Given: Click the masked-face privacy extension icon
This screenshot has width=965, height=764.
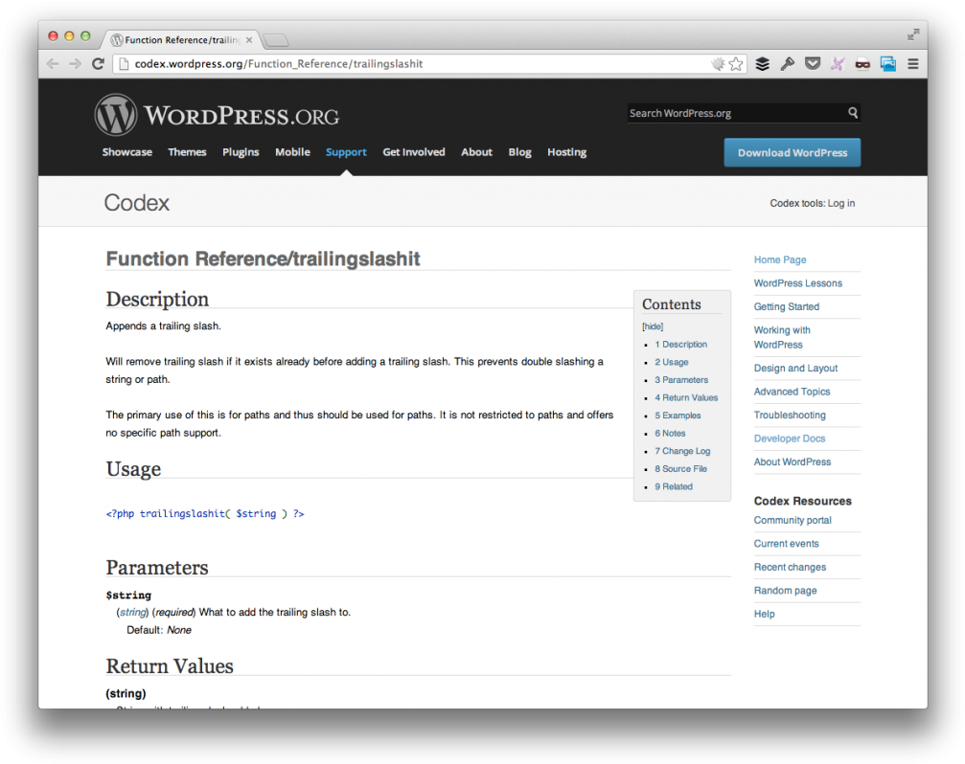Looking at the screenshot, I should pyautogui.click(x=862, y=63).
